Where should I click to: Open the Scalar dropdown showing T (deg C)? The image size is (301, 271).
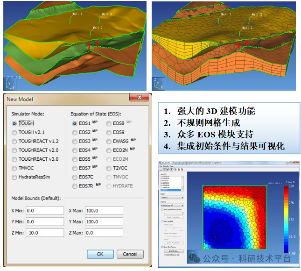coord(172,197)
